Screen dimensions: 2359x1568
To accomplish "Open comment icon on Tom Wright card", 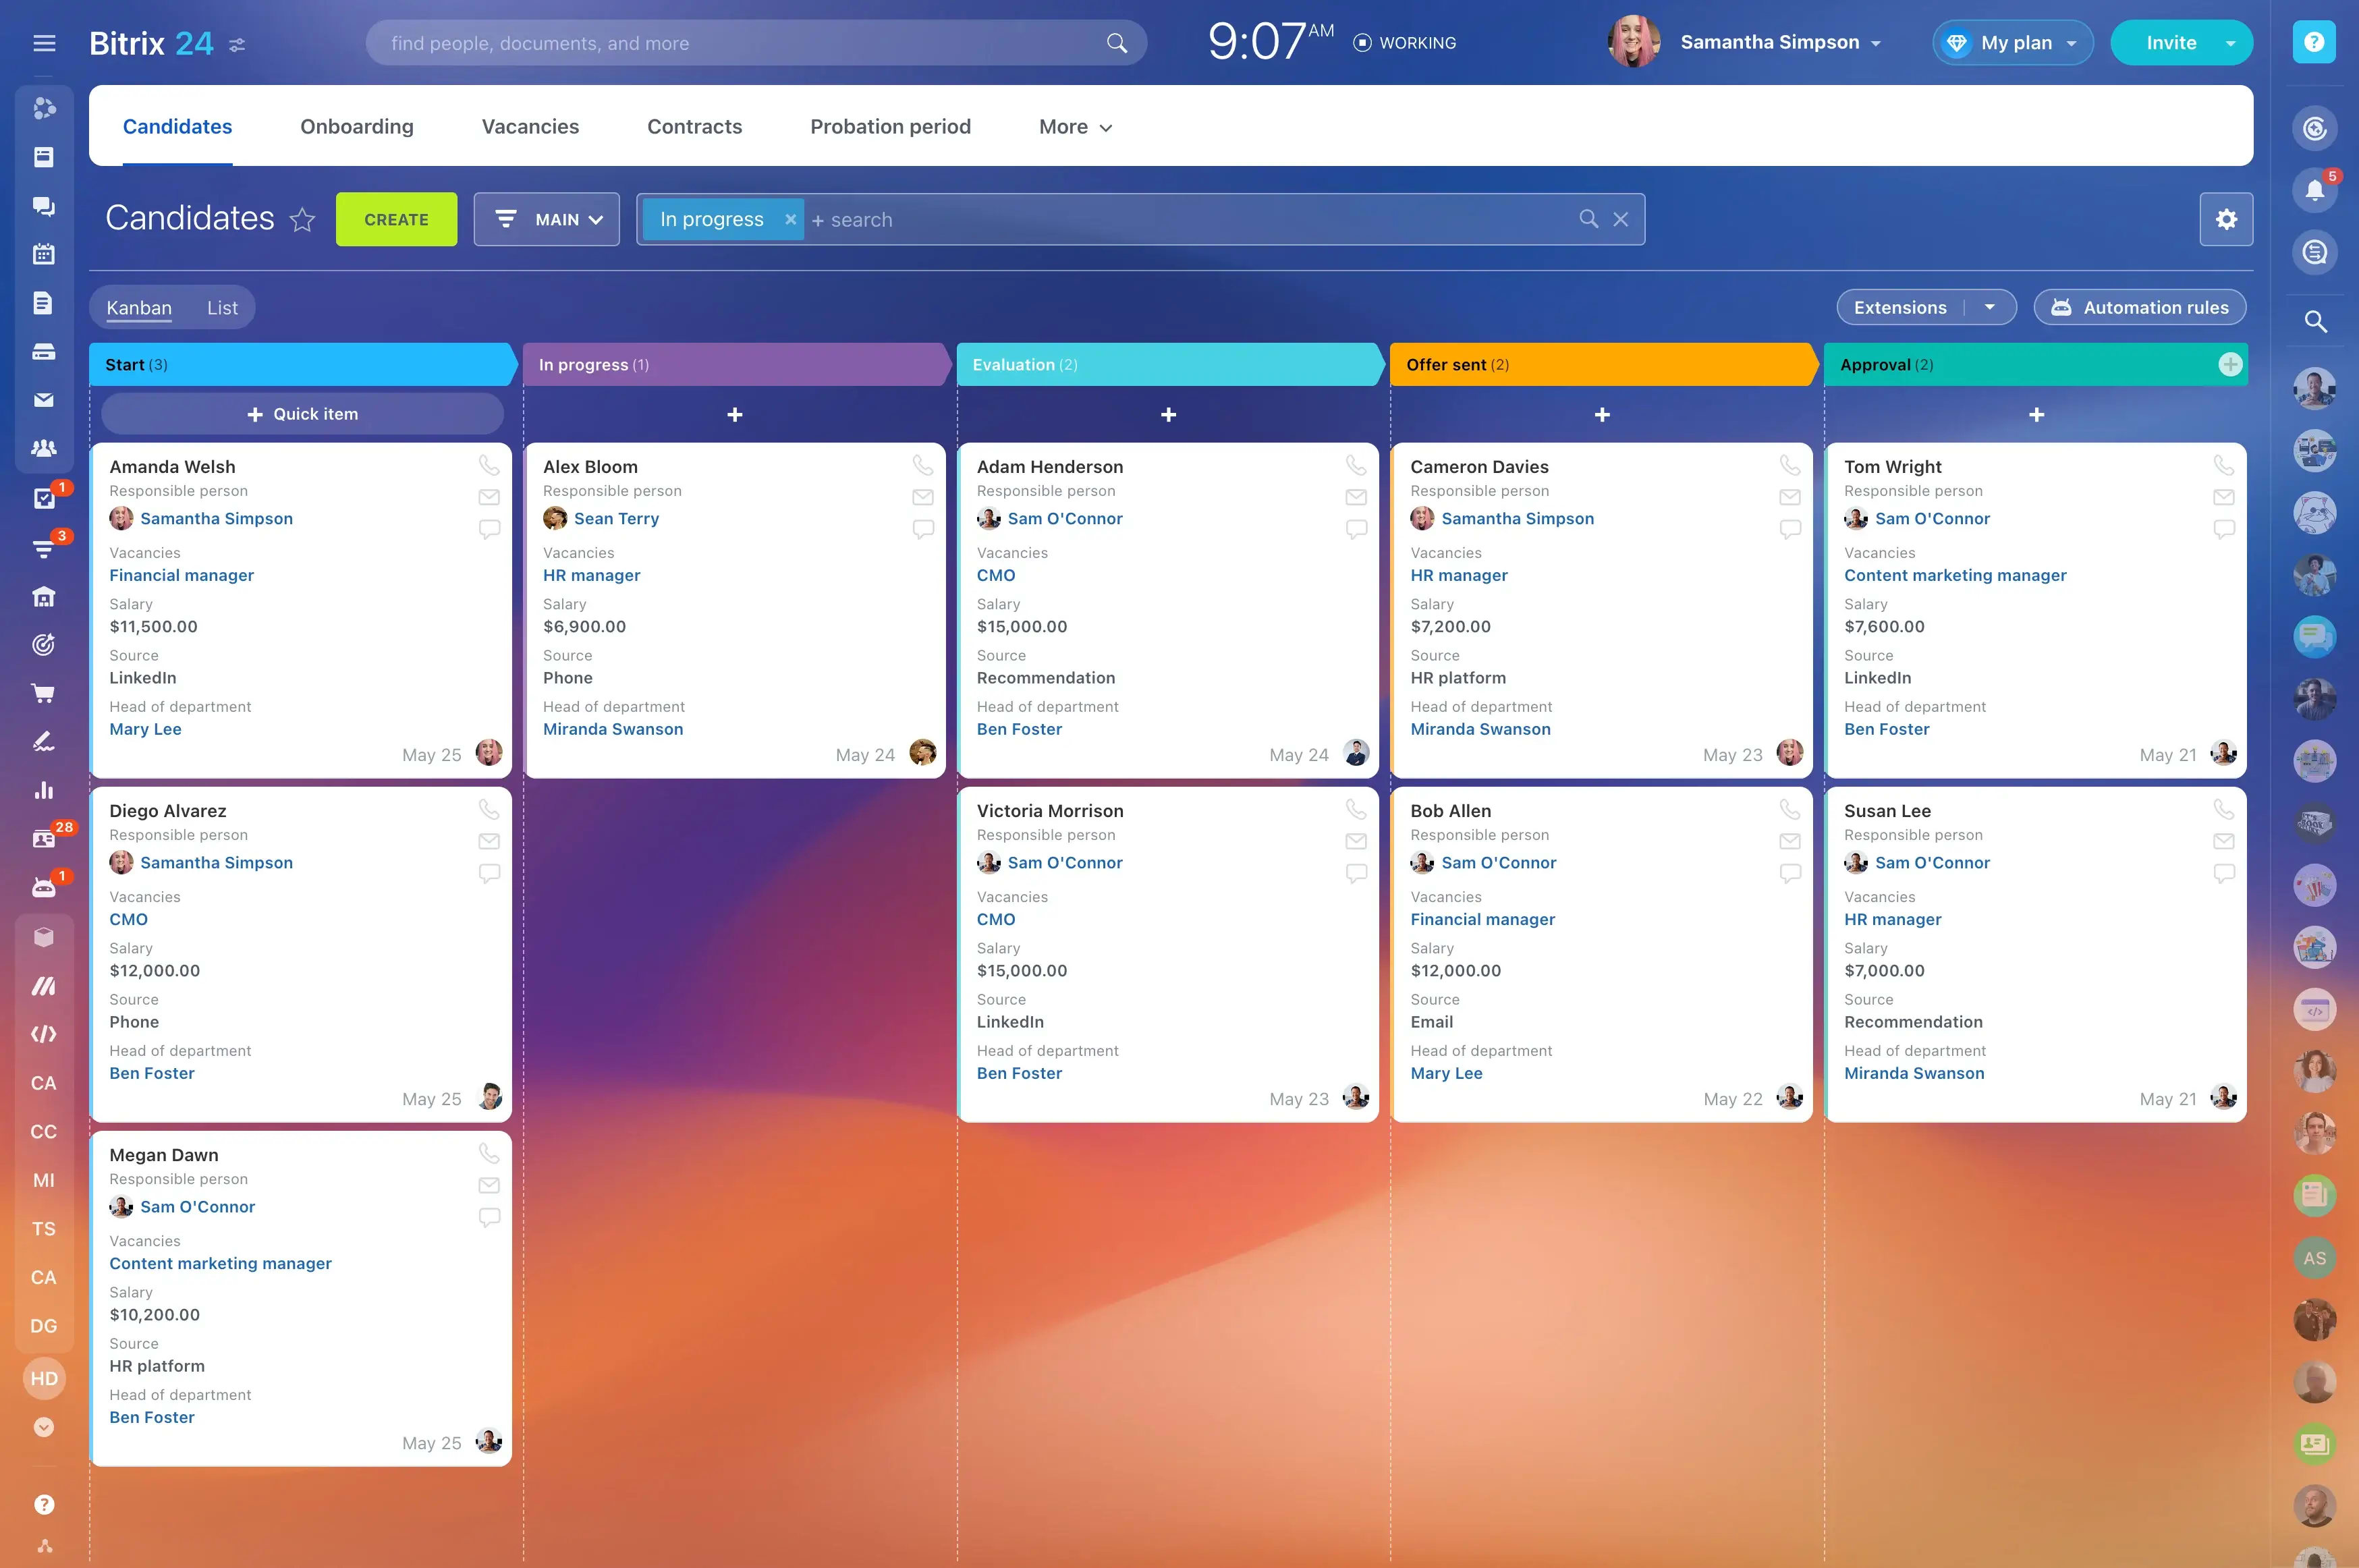I will click(2223, 529).
